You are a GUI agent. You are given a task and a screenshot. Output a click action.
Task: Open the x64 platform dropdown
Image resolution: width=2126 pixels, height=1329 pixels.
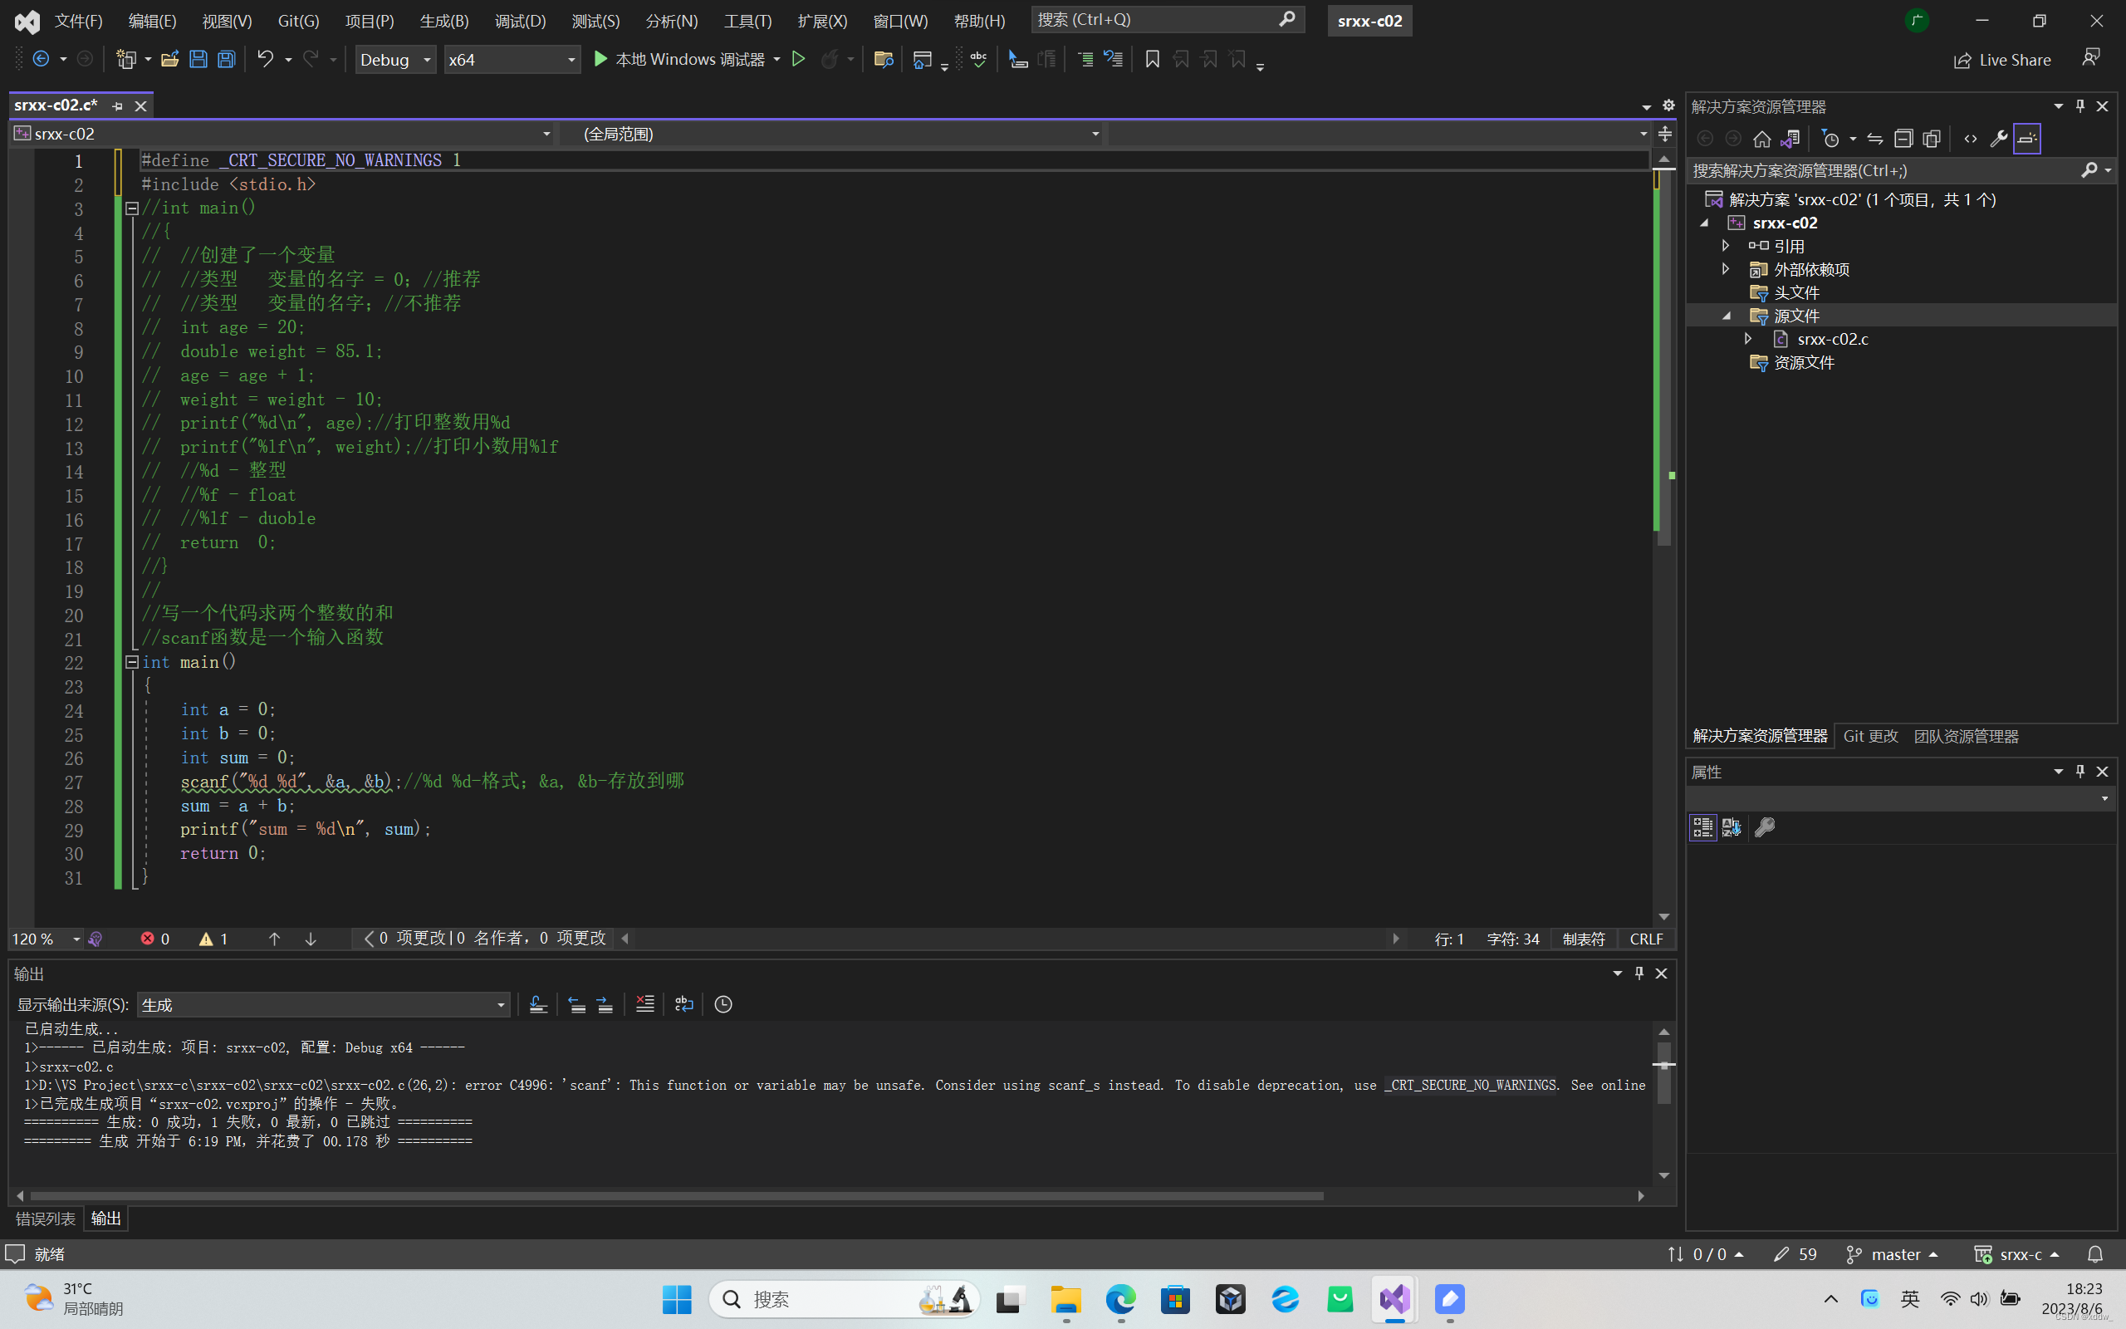click(512, 60)
